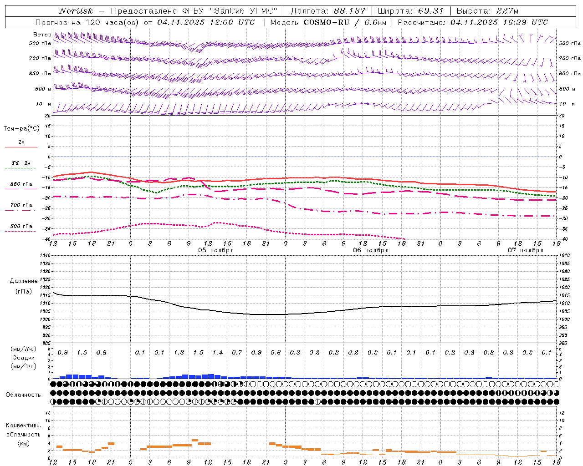Click the "07 ноября" date label
The height and width of the screenshot is (466, 583).
pyautogui.click(x=526, y=250)
